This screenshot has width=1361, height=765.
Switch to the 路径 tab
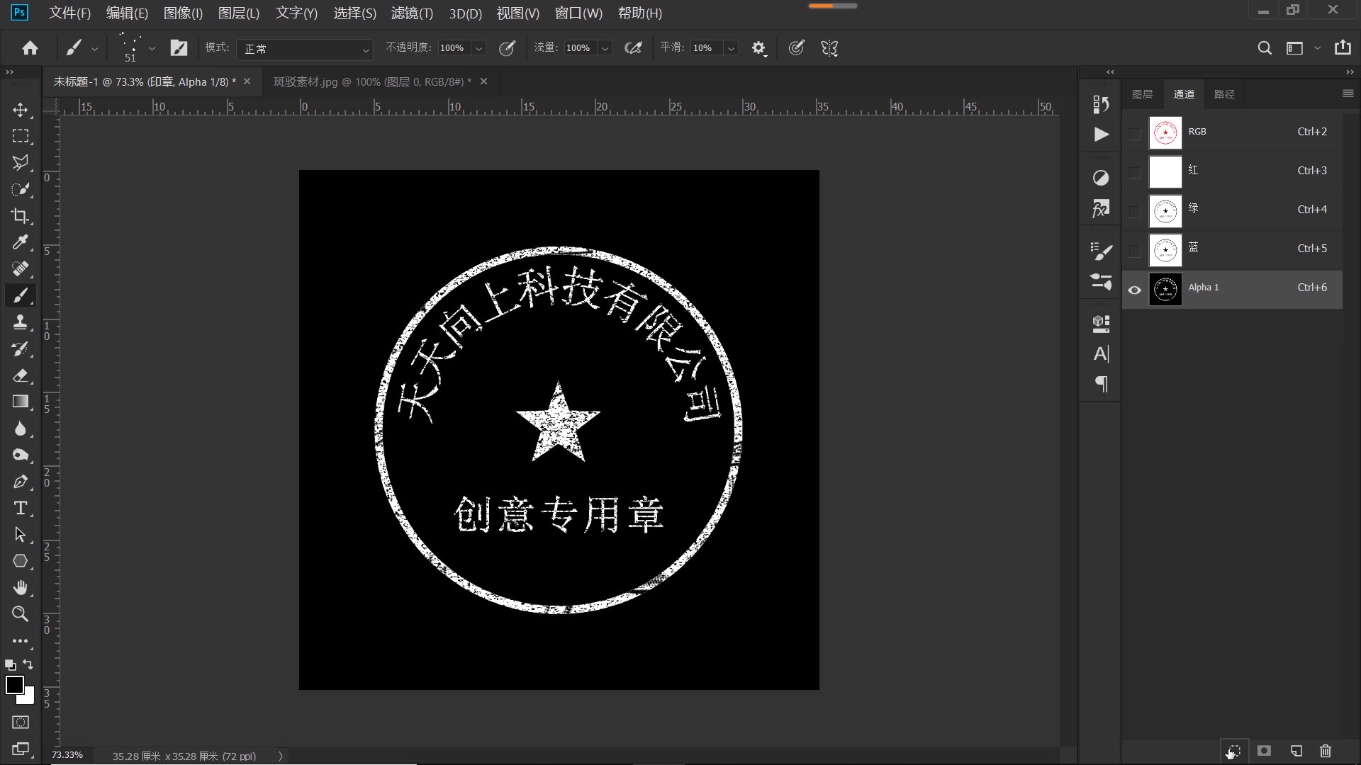1226,93
